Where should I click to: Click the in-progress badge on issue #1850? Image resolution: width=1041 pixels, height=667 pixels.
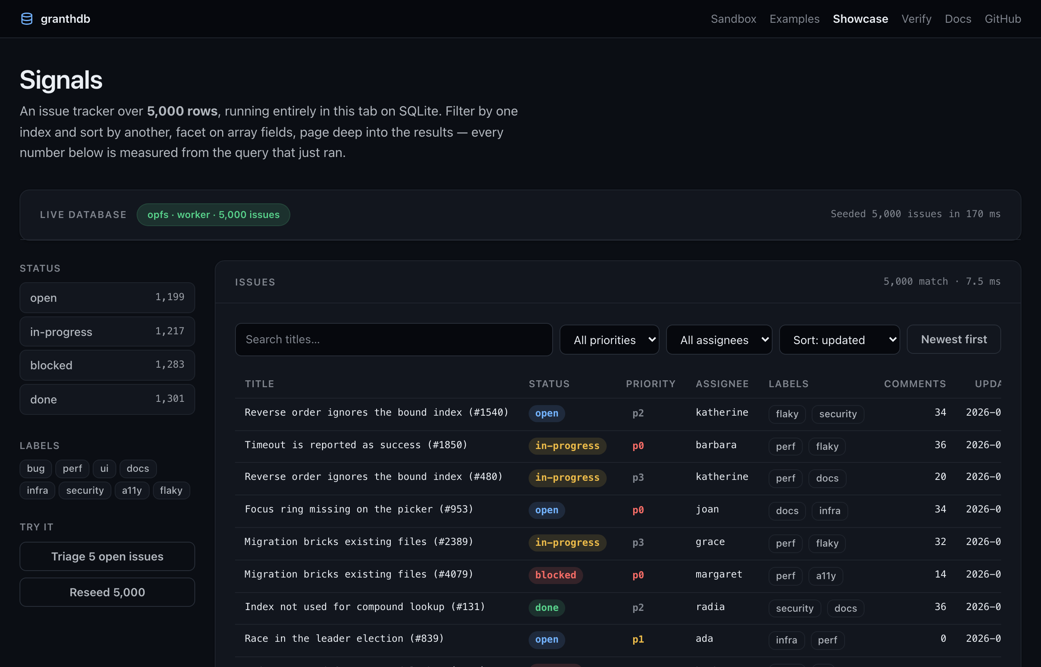pos(567,446)
